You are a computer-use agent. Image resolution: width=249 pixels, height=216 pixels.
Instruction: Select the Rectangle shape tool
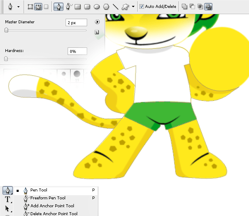click(x=78, y=7)
